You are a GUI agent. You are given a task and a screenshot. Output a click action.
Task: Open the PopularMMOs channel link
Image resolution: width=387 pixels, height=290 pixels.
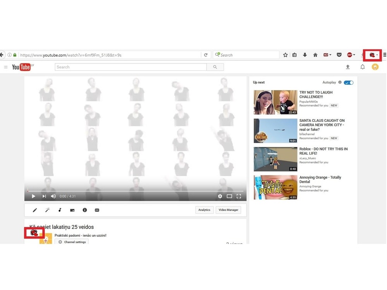tap(308, 102)
